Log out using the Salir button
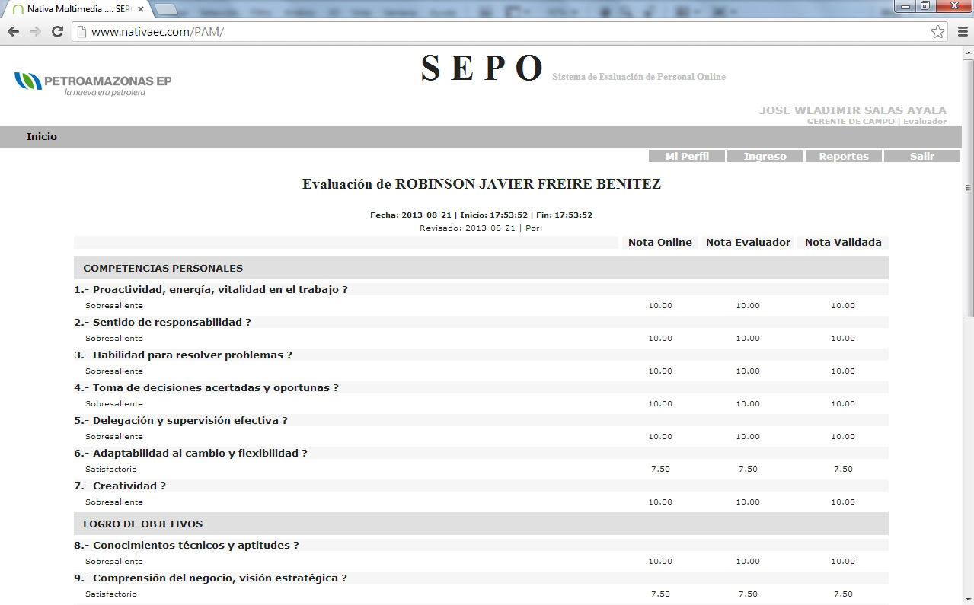 [x=921, y=156]
